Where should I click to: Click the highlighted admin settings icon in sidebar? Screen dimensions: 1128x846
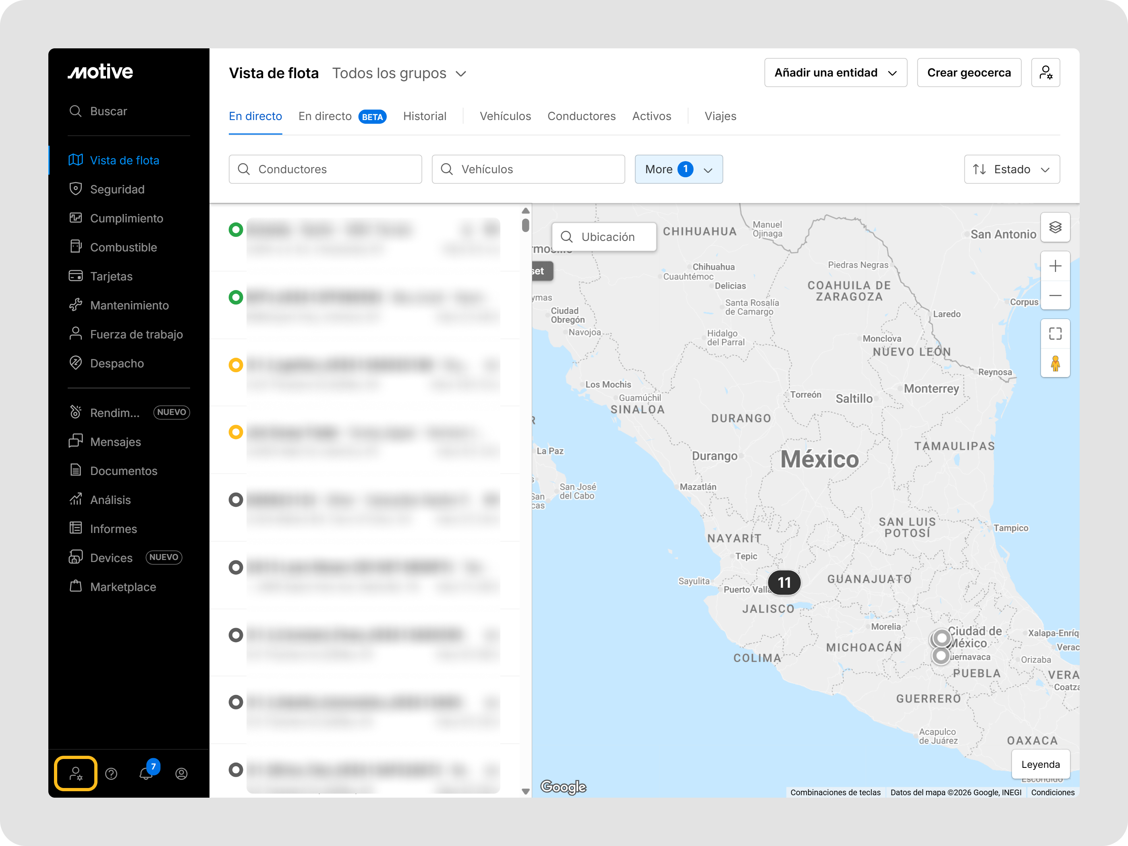tap(76, 773)
